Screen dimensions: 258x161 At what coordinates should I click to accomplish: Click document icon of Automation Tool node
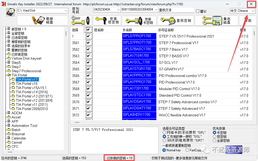tap(9, 126)
